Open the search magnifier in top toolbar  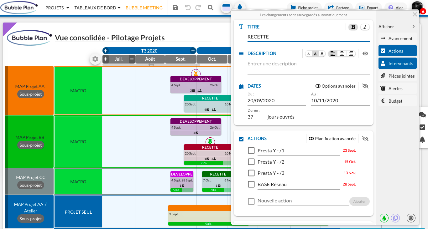(211, 8)
